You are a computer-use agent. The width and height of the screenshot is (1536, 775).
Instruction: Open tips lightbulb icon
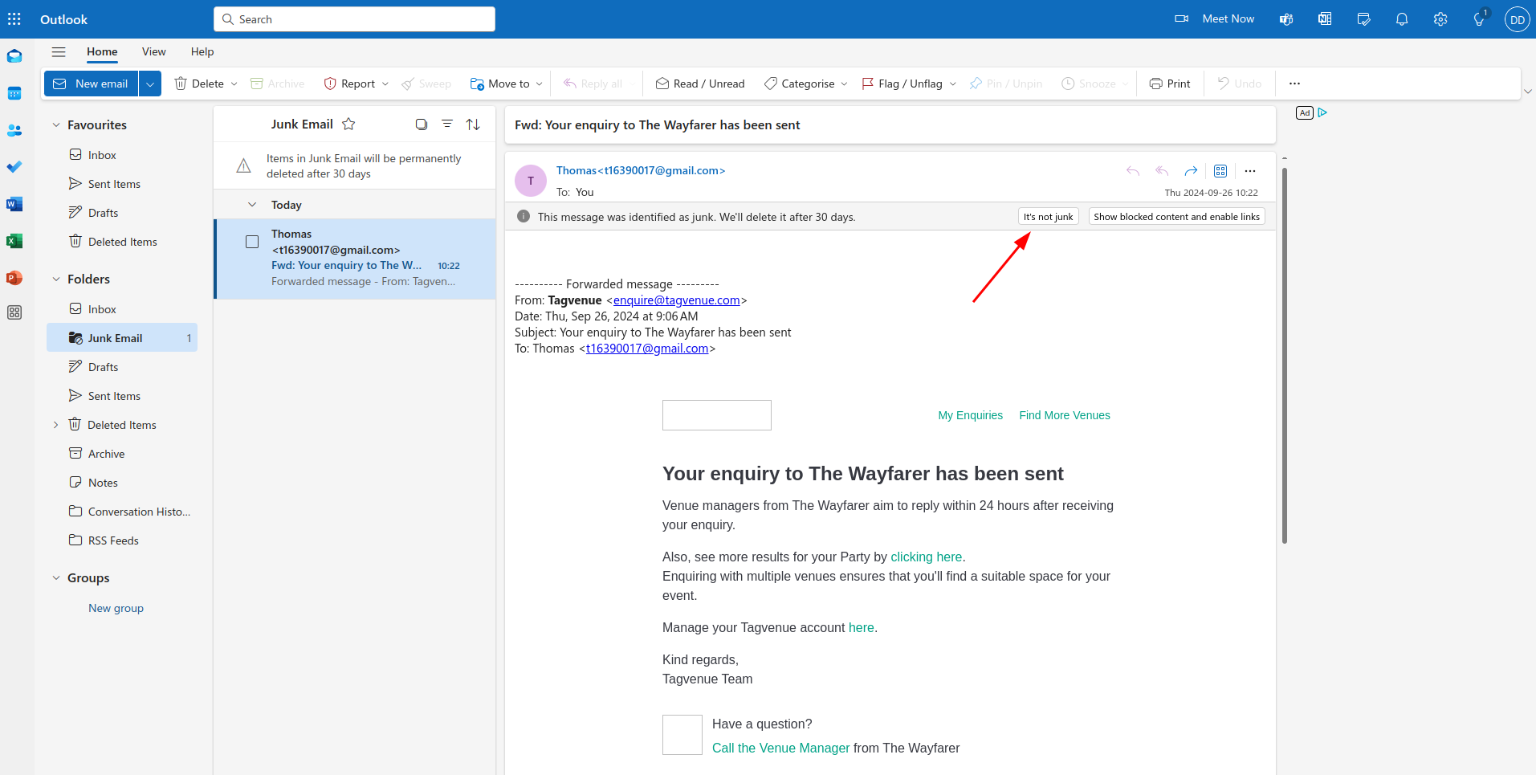click(x=1479, y=19)
